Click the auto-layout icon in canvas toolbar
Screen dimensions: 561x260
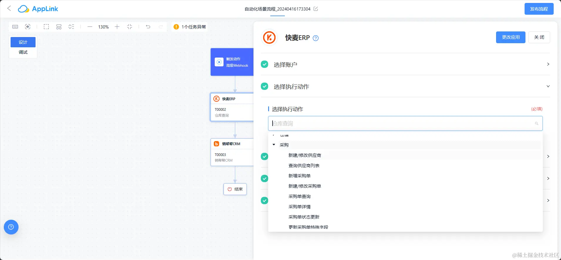coord(59,27)
